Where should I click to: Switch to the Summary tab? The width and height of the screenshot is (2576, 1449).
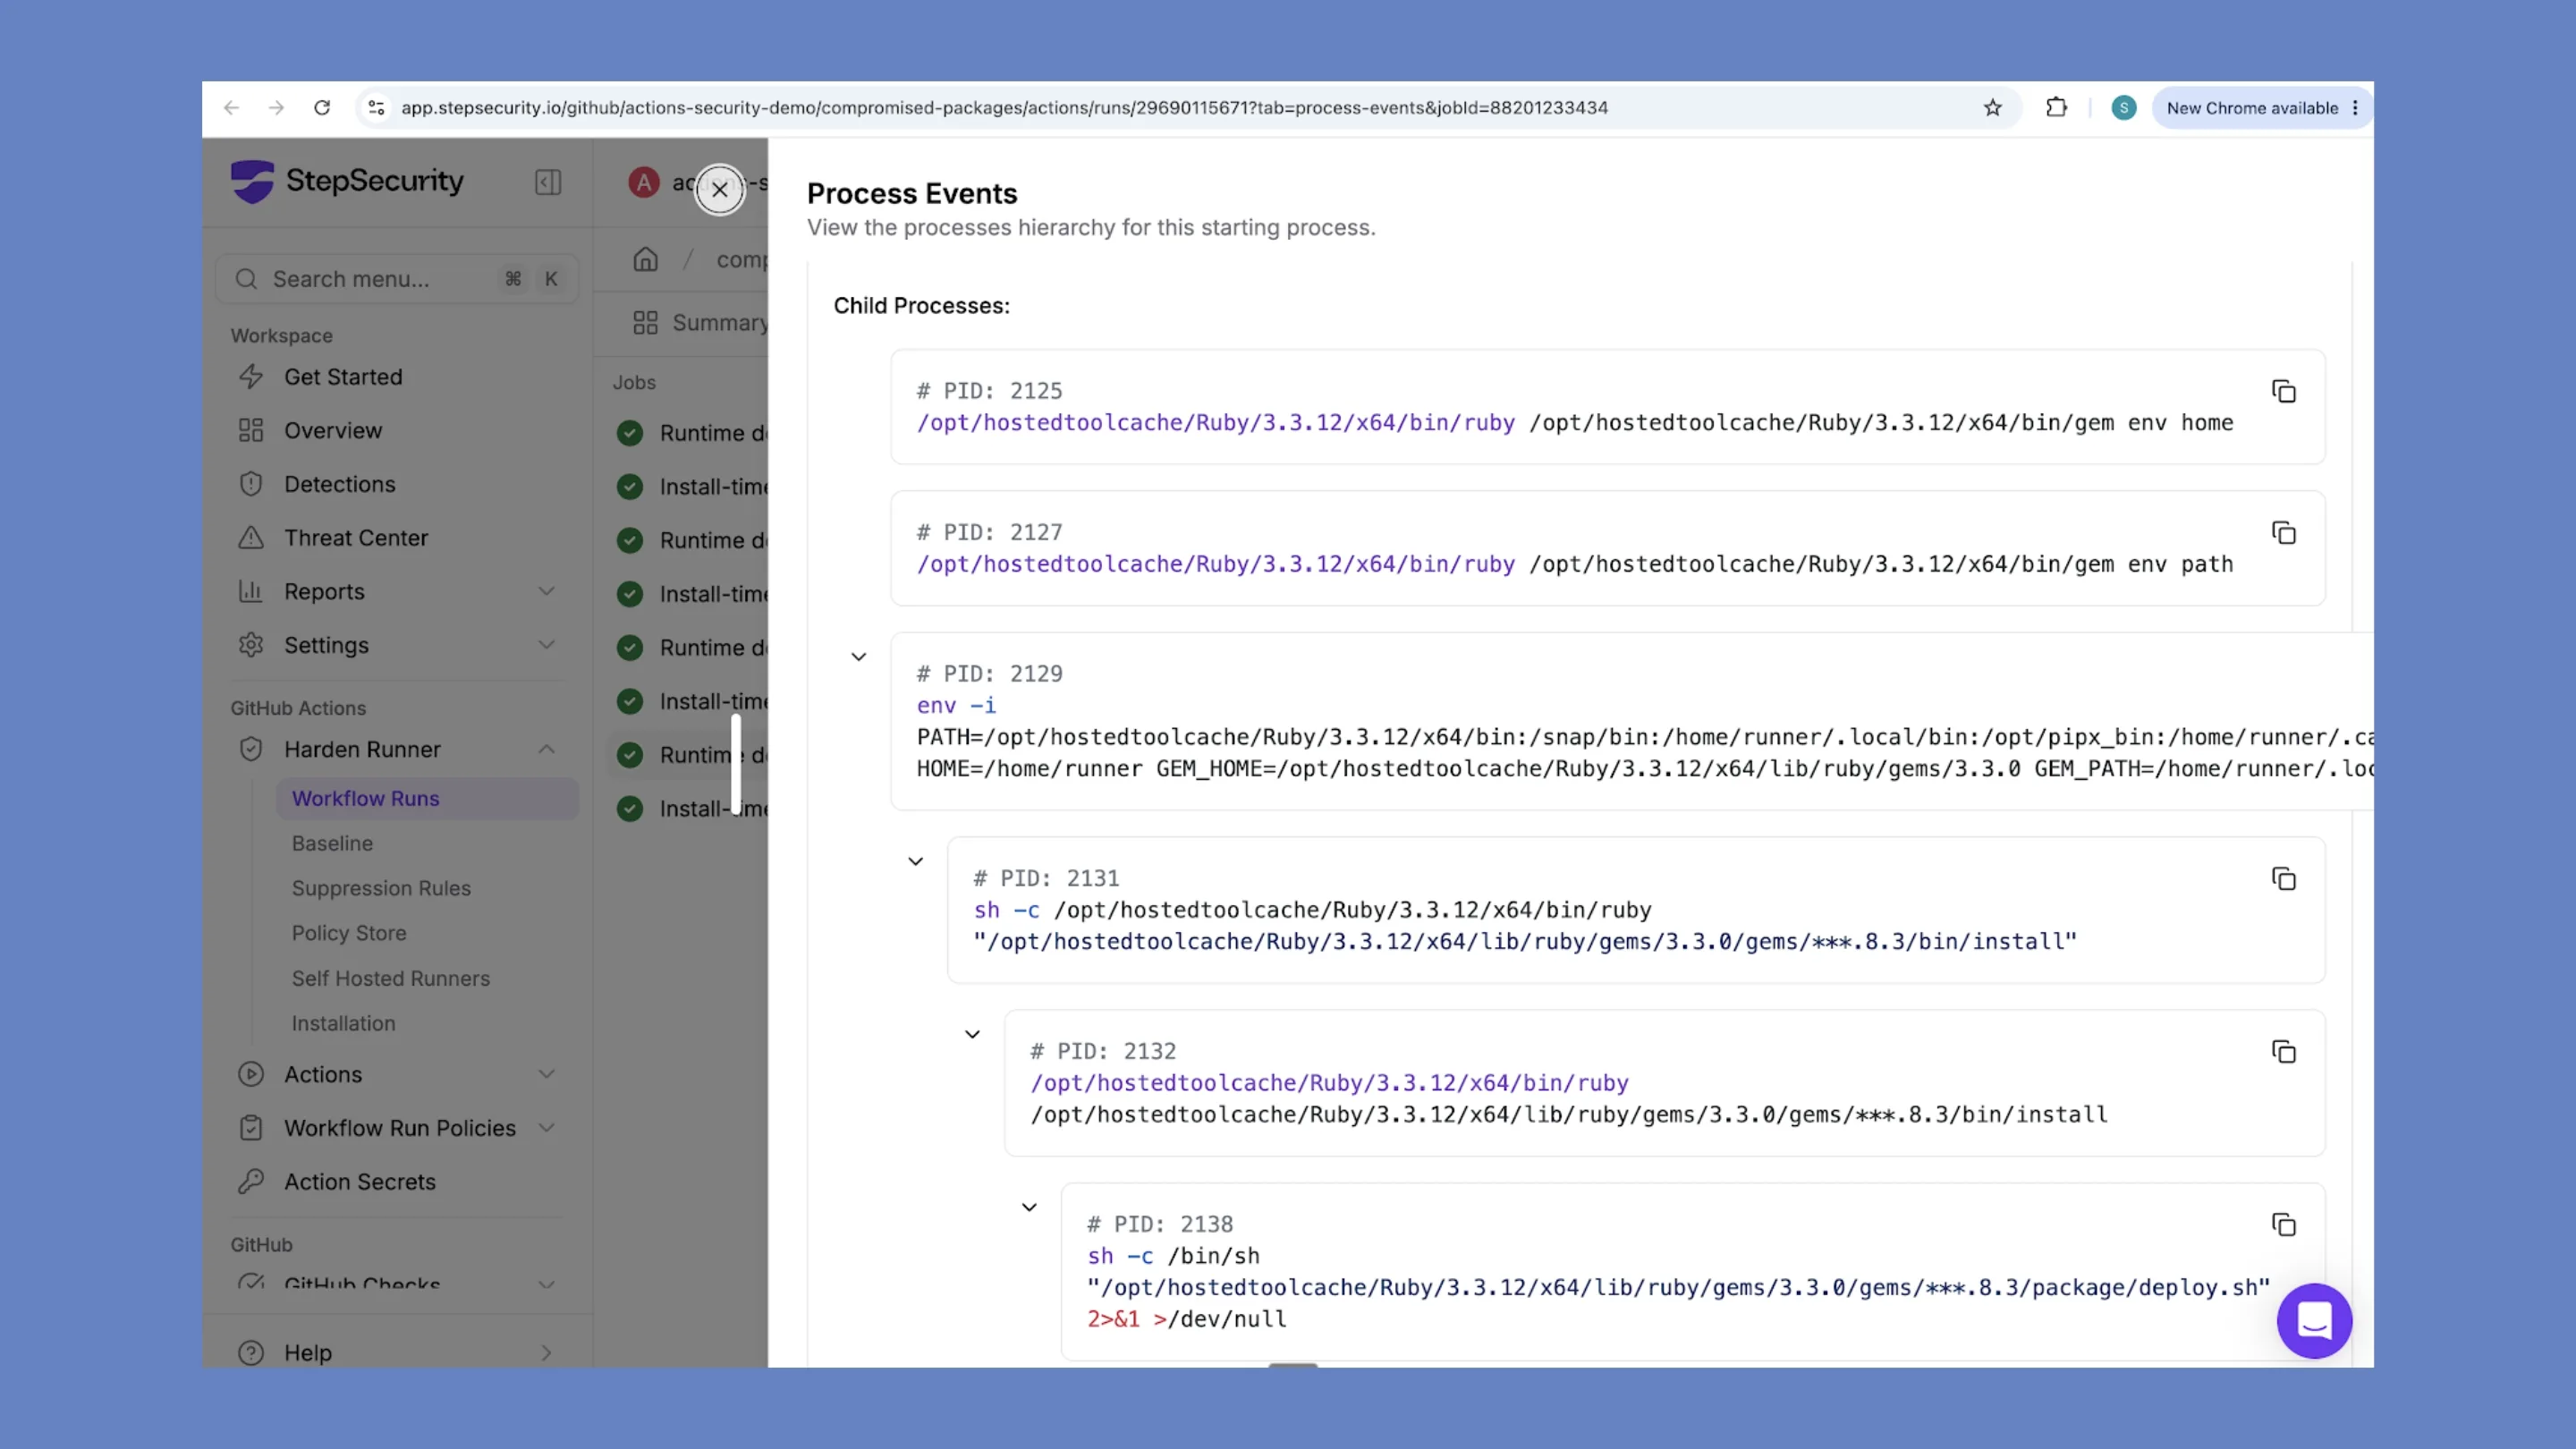pyautogui.click(x=701, y=323)
